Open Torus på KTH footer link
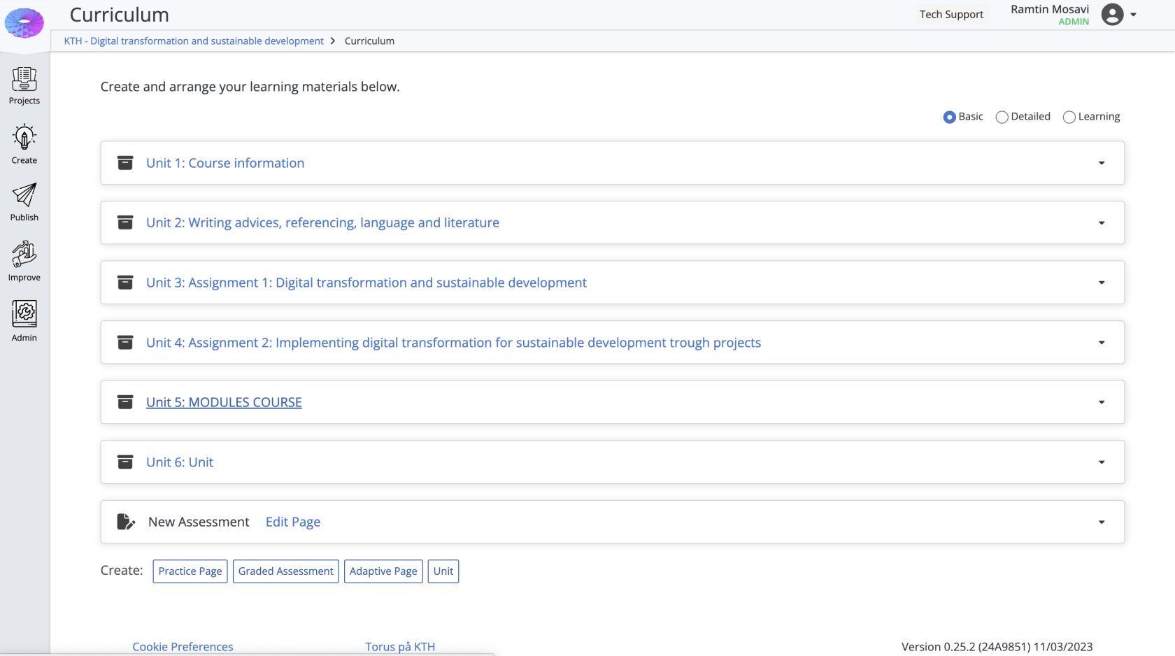 point(400,647)
